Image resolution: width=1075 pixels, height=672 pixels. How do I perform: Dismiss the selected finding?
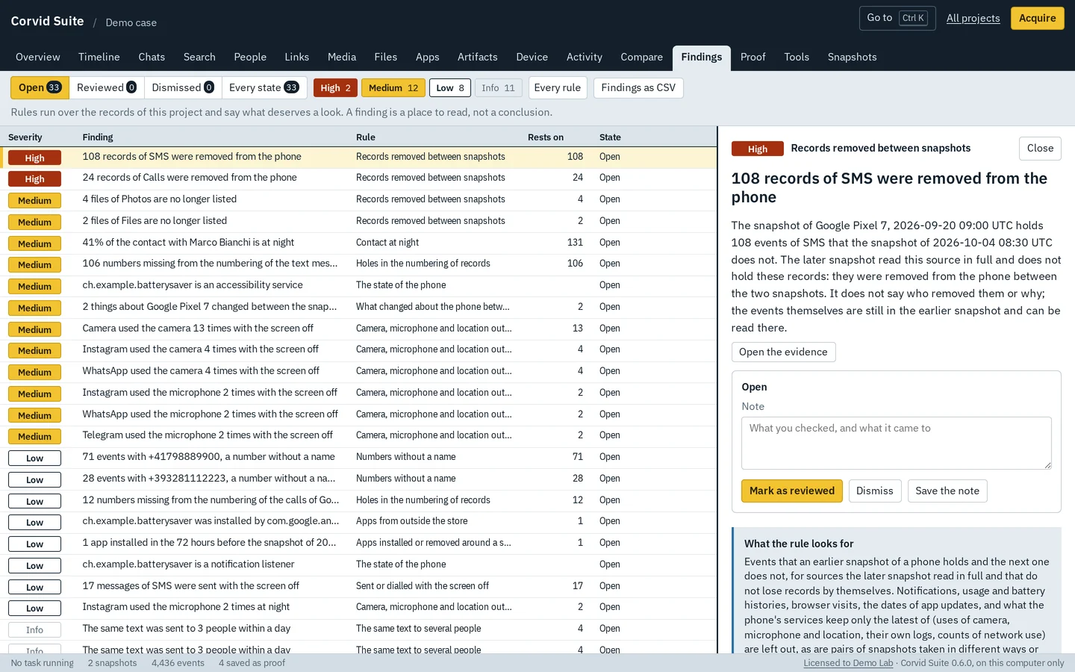coord(875,491)
